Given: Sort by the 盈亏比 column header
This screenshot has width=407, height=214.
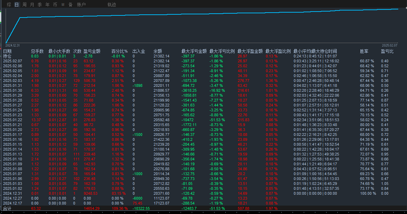Looking at the screenshot, I should 387,51.
